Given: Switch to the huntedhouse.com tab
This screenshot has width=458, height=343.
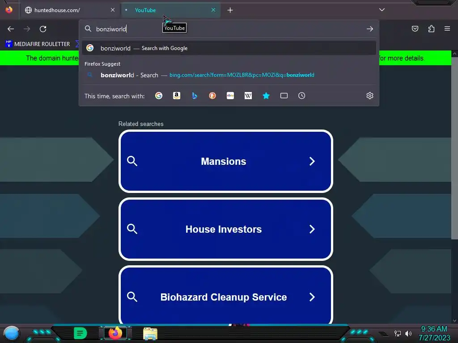Looking at the screenshot, I should click(70, 10).
